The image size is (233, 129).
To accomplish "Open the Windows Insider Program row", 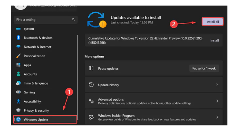I will [x=154, y=117].
